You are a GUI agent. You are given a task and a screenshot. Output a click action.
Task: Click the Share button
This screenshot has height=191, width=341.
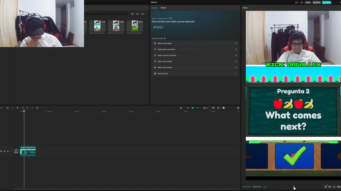click(316, 2)
